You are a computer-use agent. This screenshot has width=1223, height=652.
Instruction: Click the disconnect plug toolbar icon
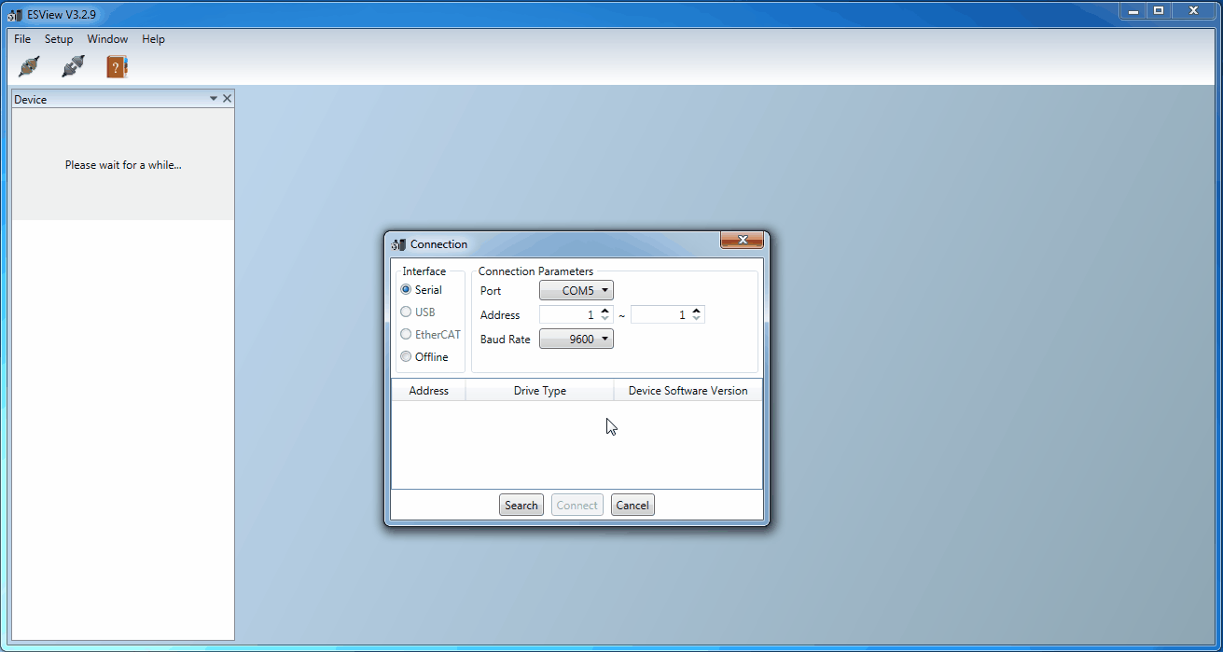click(73, 66)
